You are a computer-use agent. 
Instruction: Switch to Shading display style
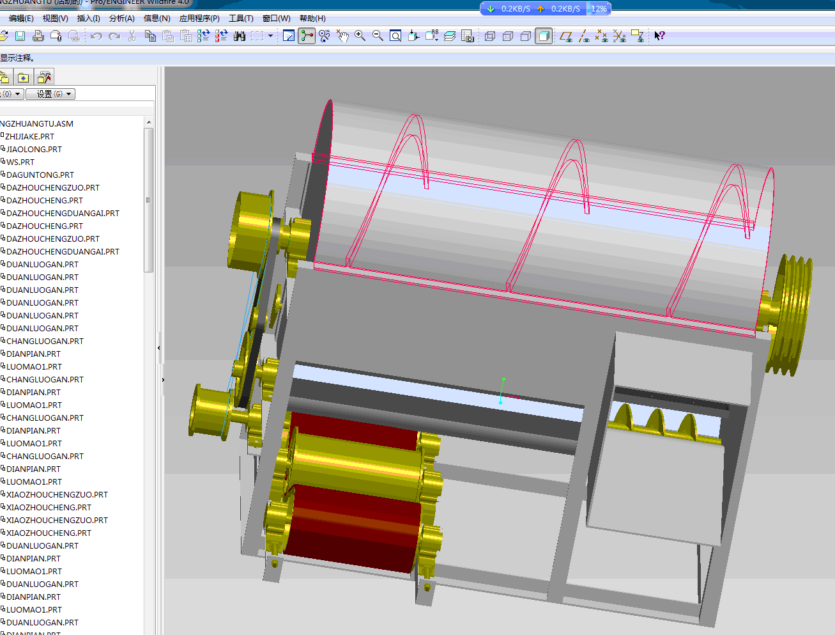pos(544,36)
